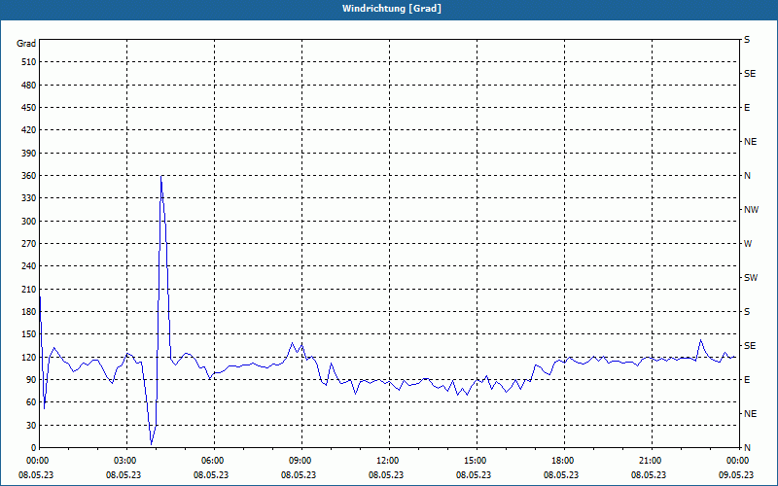Viewport: 778px width, 486px height.
Task: Select the 90 degree axis label
Action: (x=31, y=380)
